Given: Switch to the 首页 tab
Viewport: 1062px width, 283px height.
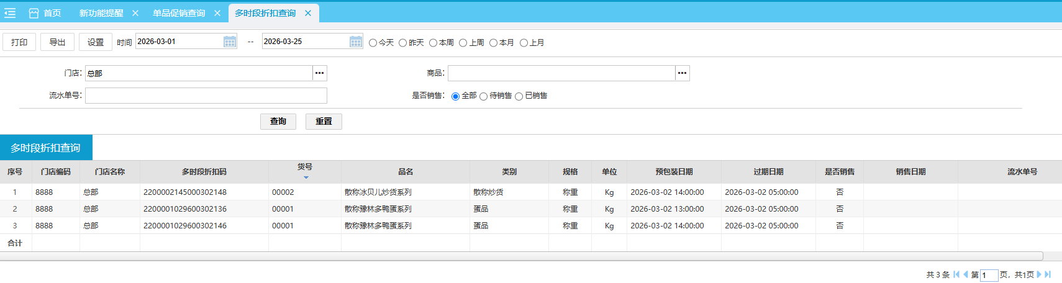Looking at the screenshot, I should coord(45,13).
